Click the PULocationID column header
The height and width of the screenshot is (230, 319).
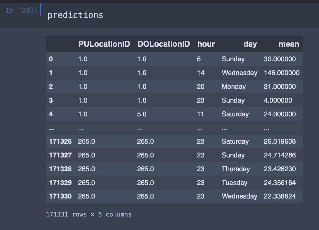[104, 44]
